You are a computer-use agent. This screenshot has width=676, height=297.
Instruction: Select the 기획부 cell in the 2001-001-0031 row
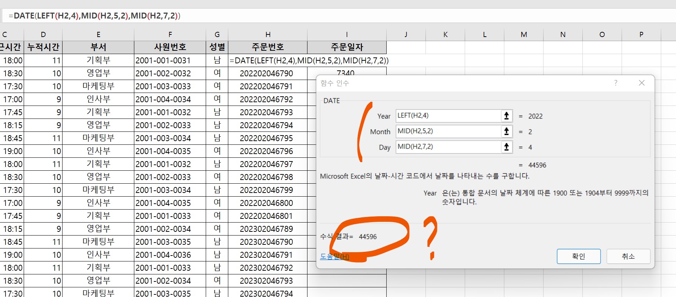[98, 60]
